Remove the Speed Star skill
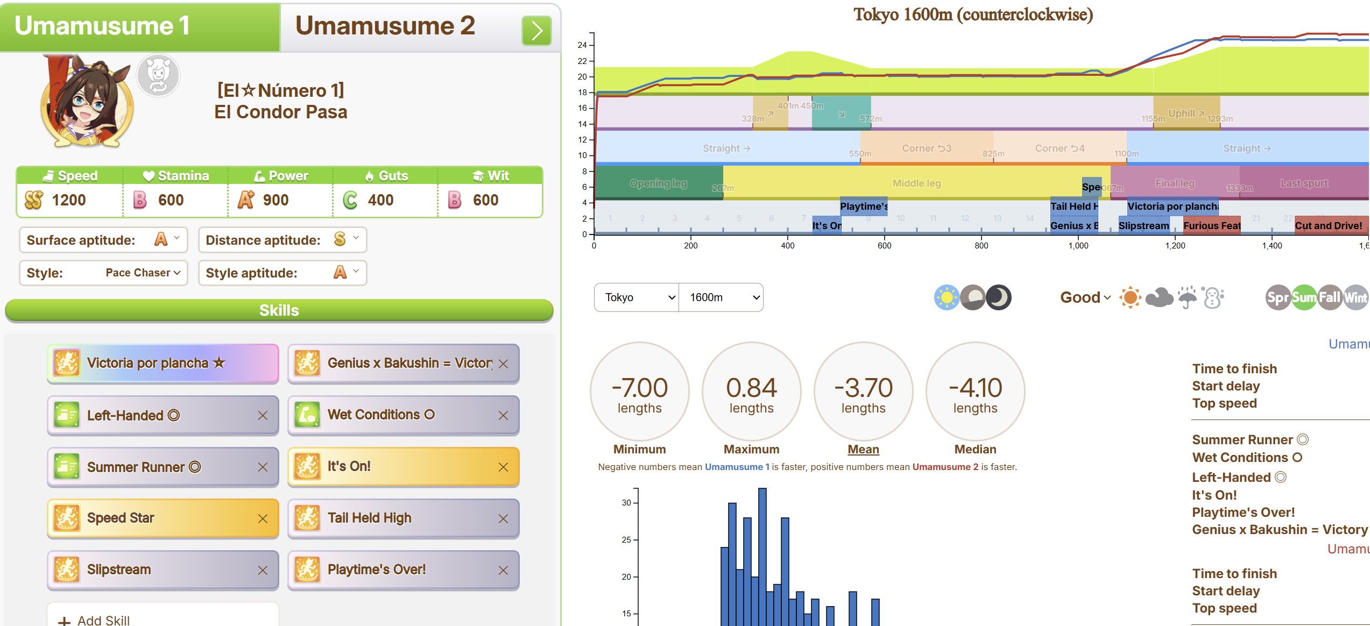Screen dimensions: 1370x626 (263, 518)
